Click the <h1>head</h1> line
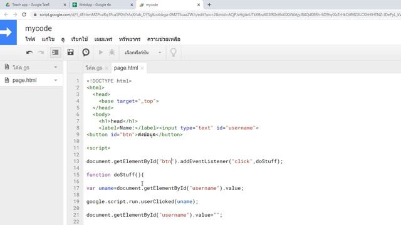This screenshot has height=225, width=401. click(x=118, y=121)
